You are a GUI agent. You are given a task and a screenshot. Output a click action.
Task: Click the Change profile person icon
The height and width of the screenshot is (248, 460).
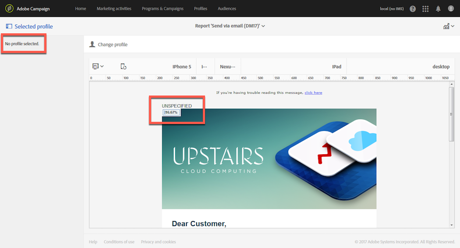click(92, 44)
